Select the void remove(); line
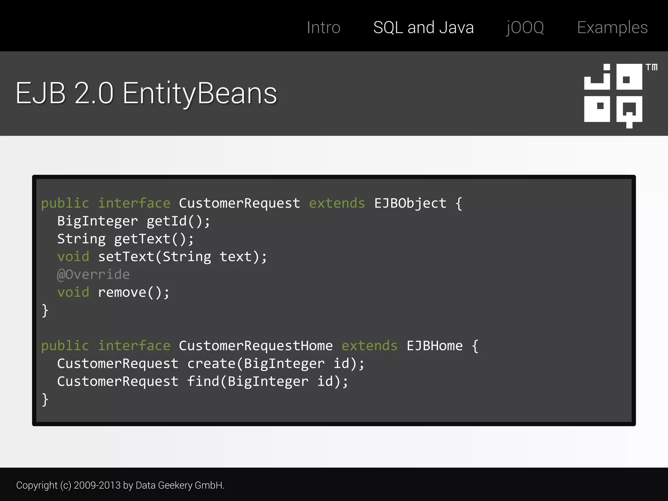The image size is (668, 501). [114, 293]
